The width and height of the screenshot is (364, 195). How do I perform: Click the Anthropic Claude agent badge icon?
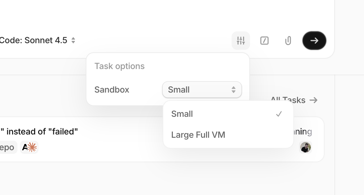[x=29, y=147]
